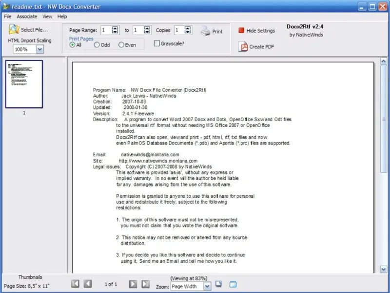Click the "by NativeWinds" text
The width and height of the screenshot is (390, 293).
click(x=306, y=35)
